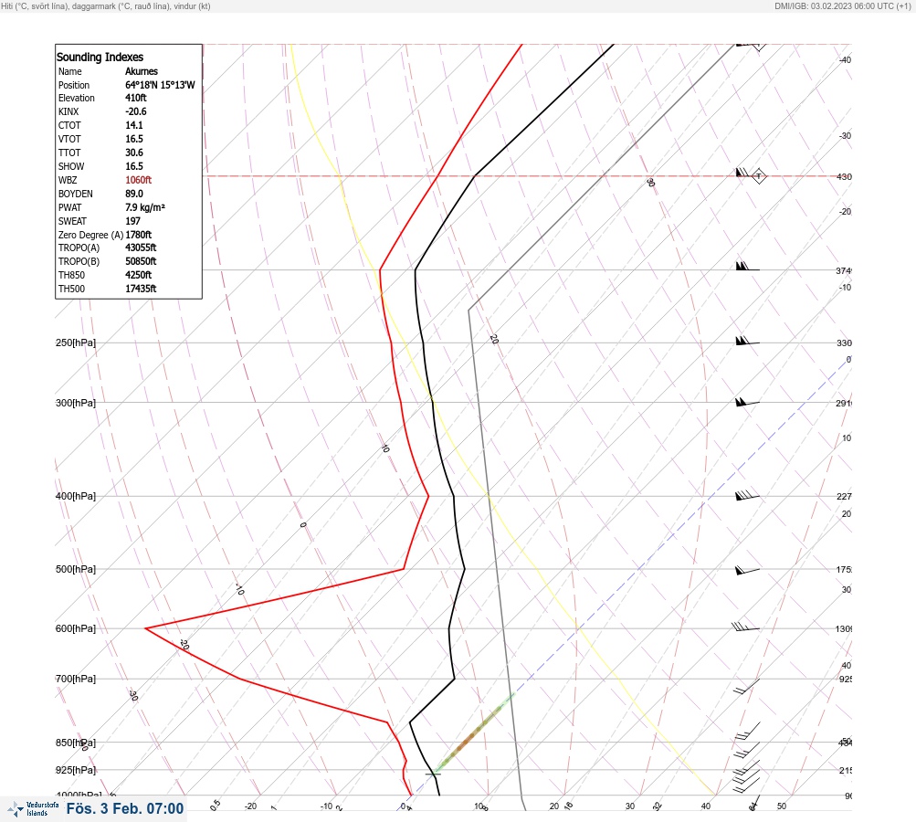
Task: Click the red WBZ value 1060ft
Action: coord(139,180)
